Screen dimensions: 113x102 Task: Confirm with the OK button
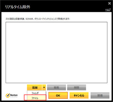(58, 96)
